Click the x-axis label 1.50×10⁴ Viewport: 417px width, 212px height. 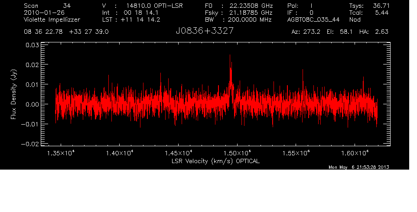click(x=237, y=153)
